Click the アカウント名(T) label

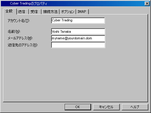click(x=19, y=21)
